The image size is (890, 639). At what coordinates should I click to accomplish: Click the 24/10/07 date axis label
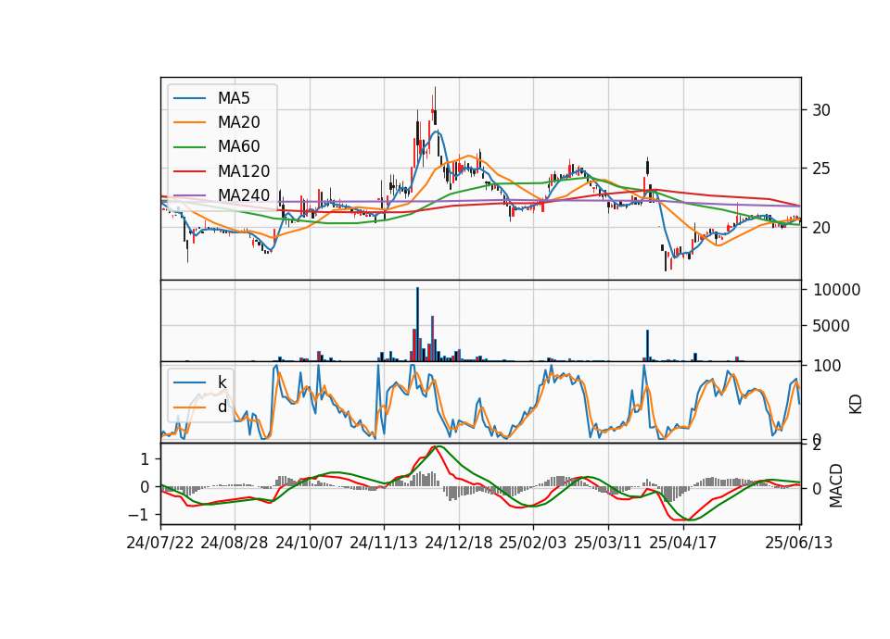tap(310, 543)
